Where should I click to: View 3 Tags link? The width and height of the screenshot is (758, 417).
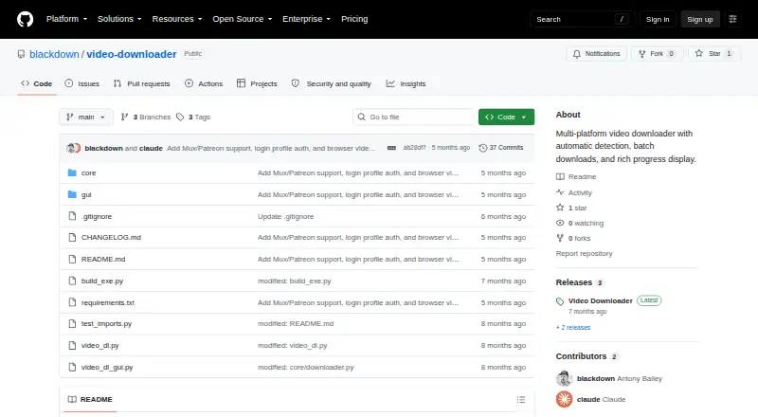(x=193, y=118)
